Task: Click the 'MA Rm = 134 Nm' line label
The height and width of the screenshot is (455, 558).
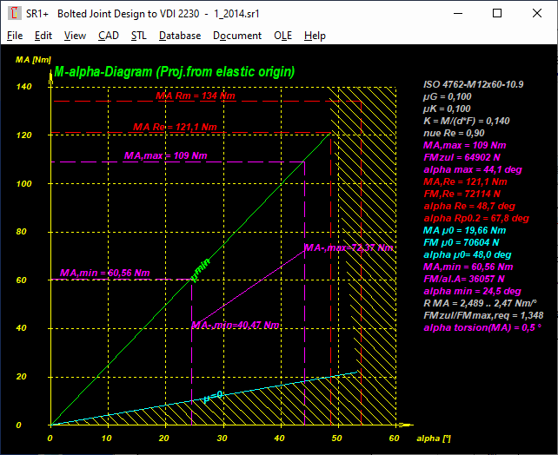Action: click(x=196, y=96)
